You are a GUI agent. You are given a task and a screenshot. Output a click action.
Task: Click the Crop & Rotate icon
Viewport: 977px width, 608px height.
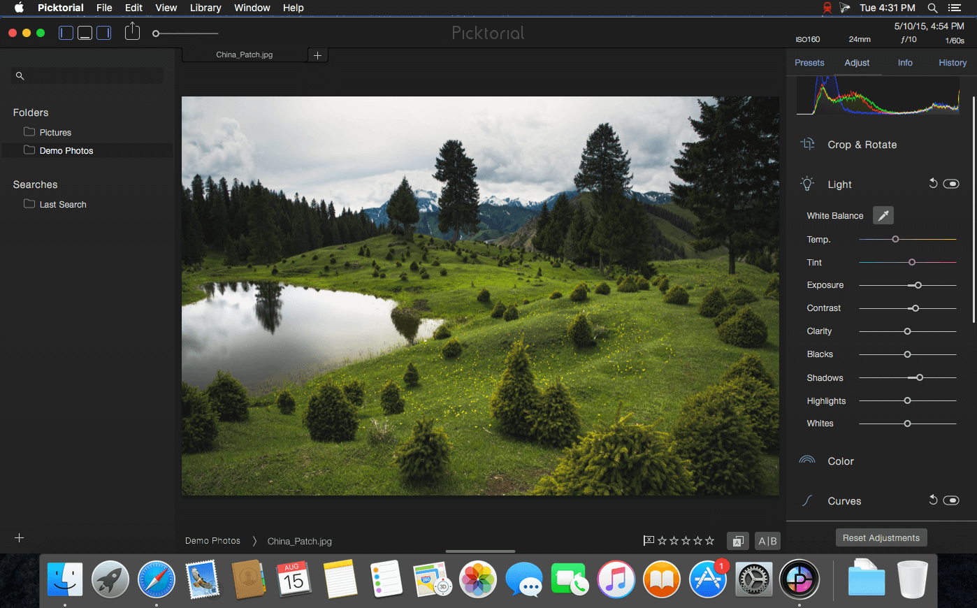pyautogui.click(x=808, y=144)
